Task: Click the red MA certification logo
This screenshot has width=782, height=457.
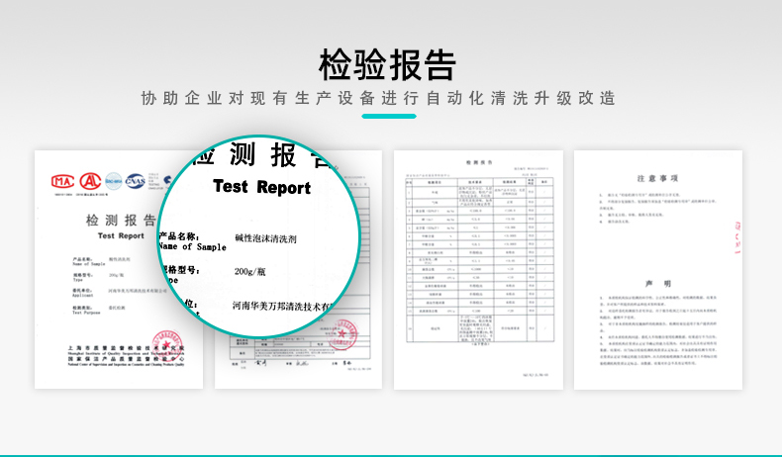Action: coord(63,181)
